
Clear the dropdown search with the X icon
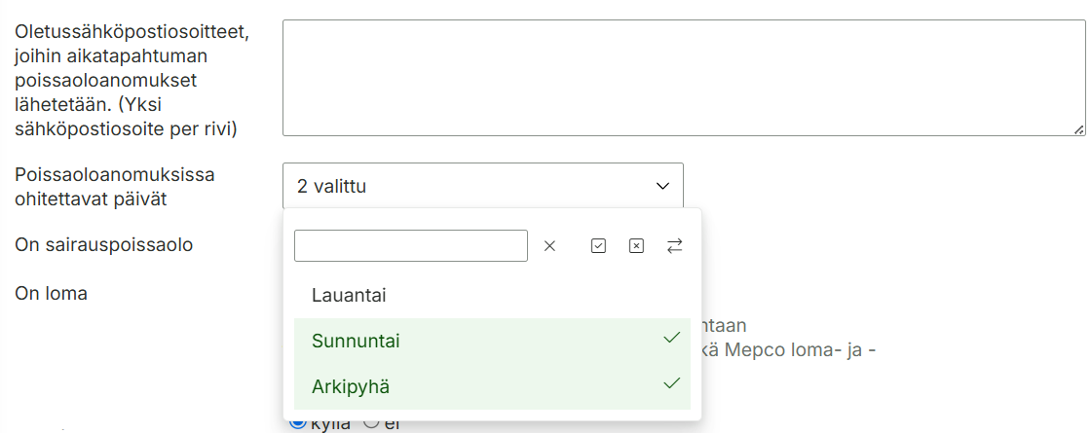coord(549,246)
